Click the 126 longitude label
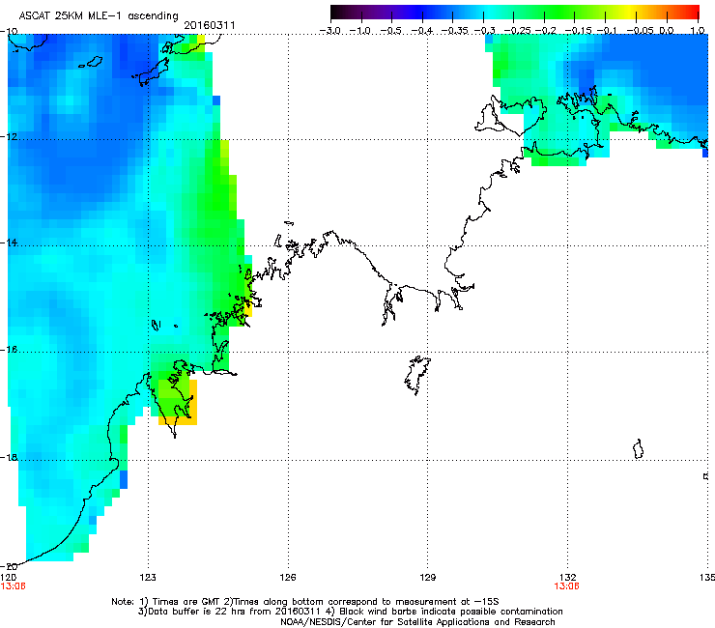The image size is (715, 628). [288, 578]
